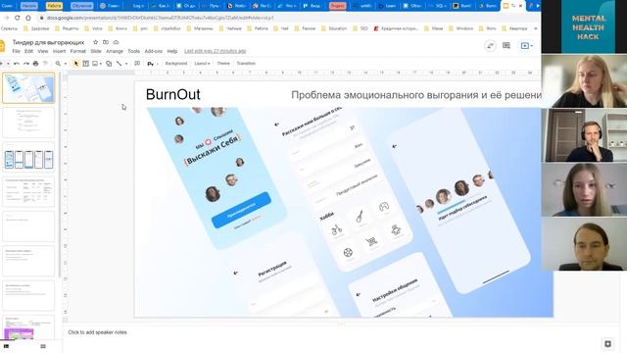Viewport: 627px width, 353px height.
Task: Open the Edit menu
Action: pyautogui.click(x=28, y=51)
